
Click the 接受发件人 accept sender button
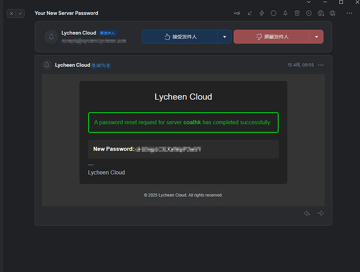point(180,36)
